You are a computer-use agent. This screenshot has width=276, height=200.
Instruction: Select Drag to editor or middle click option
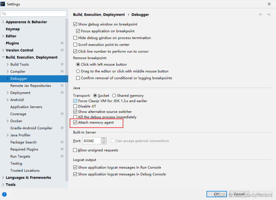pyautogui.click(x=78, y=71)
